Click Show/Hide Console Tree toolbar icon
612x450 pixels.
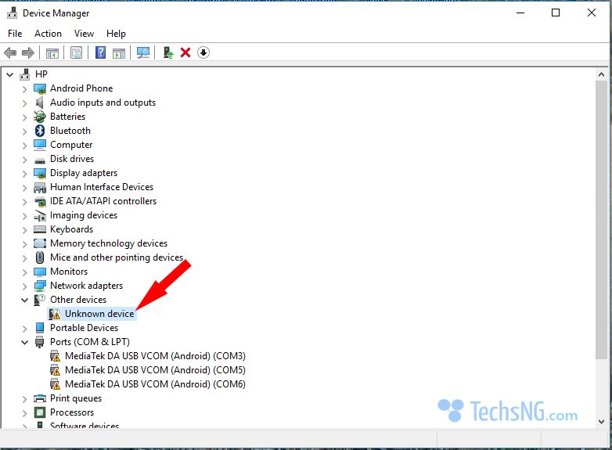pyautogui.click(x=52, y=52)
